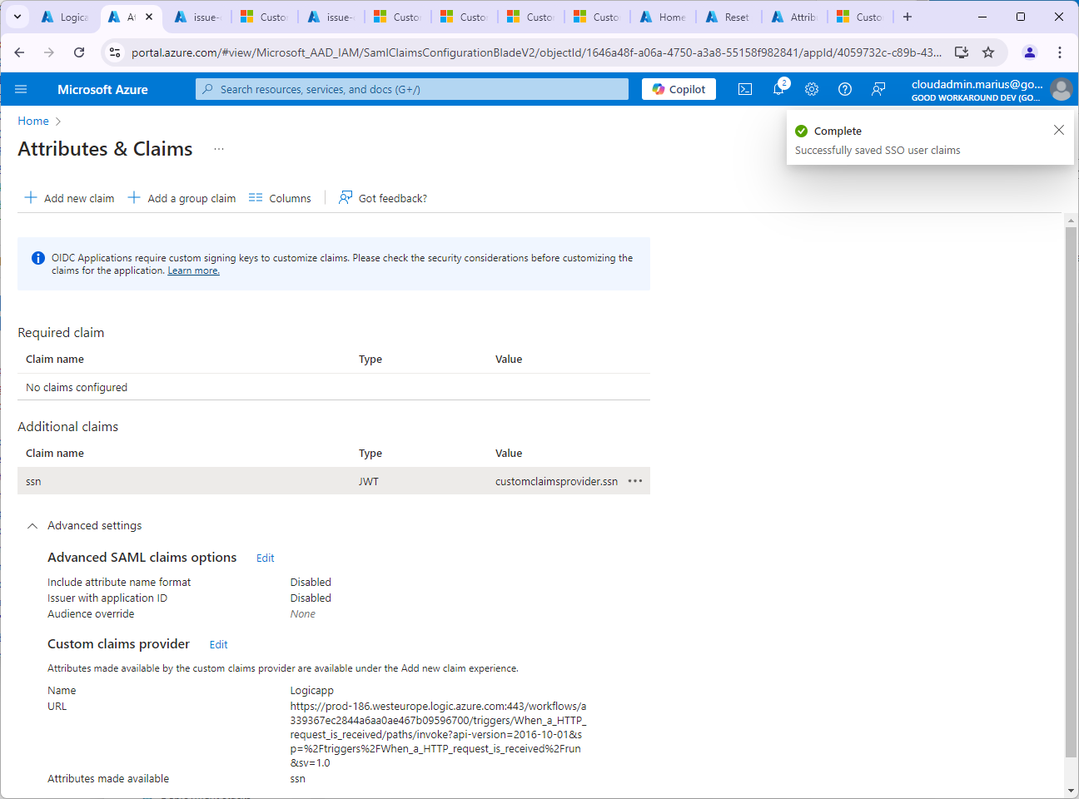The height and width of the screenshot is (799, 1079).
Task: Click Add new claim
Action: pyautogui.click(x=70, y=198)
